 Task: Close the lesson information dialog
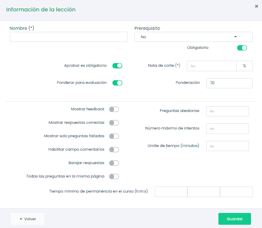point(256,6)
